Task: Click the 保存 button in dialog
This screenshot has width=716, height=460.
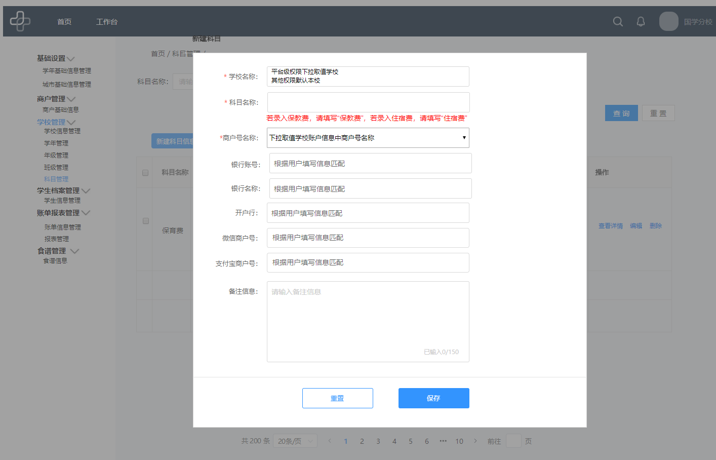Action: 434,398
